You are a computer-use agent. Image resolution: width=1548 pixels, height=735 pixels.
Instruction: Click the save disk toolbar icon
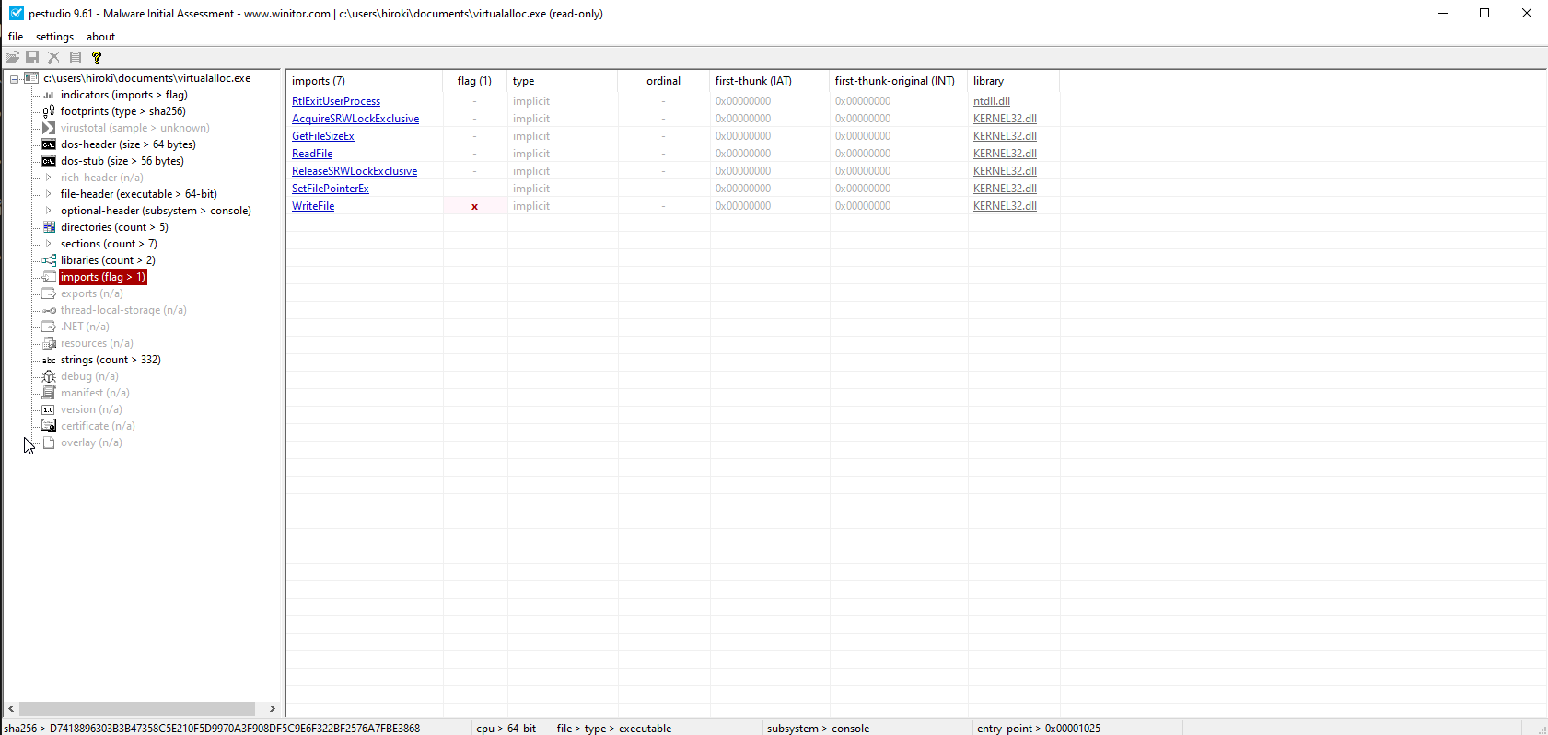point(32,57)
